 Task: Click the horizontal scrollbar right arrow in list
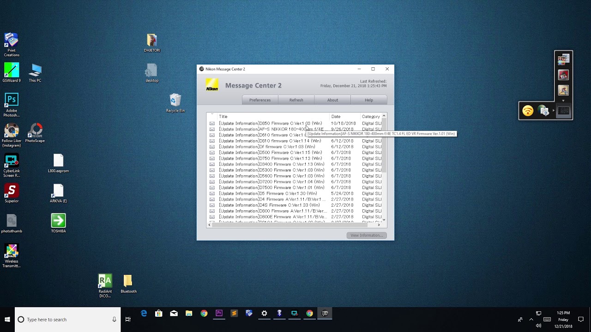pyautogui.click(x=379, y=225)
